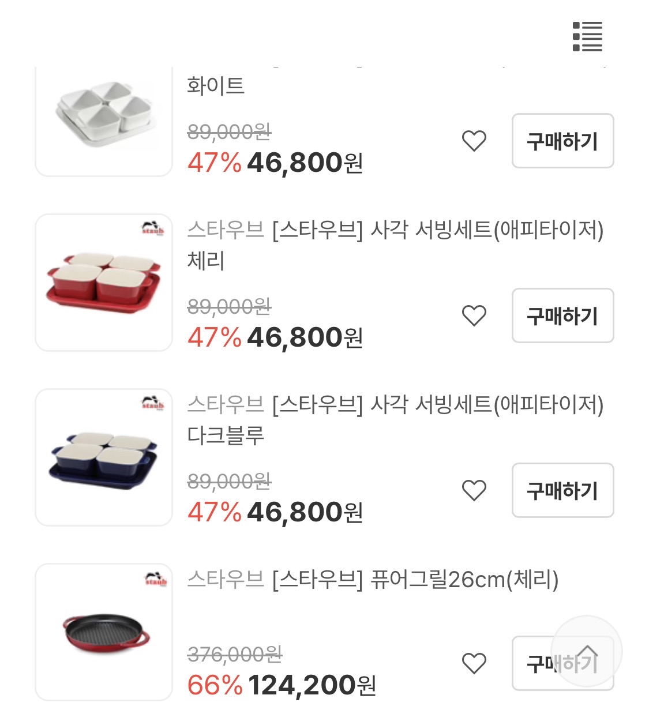Open dark blue serving set image
This screenshot has width=649, height=710.
click(x=104, y=457)
